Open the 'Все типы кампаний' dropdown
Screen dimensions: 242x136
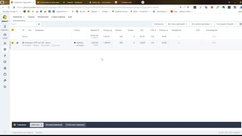[177, 24]
